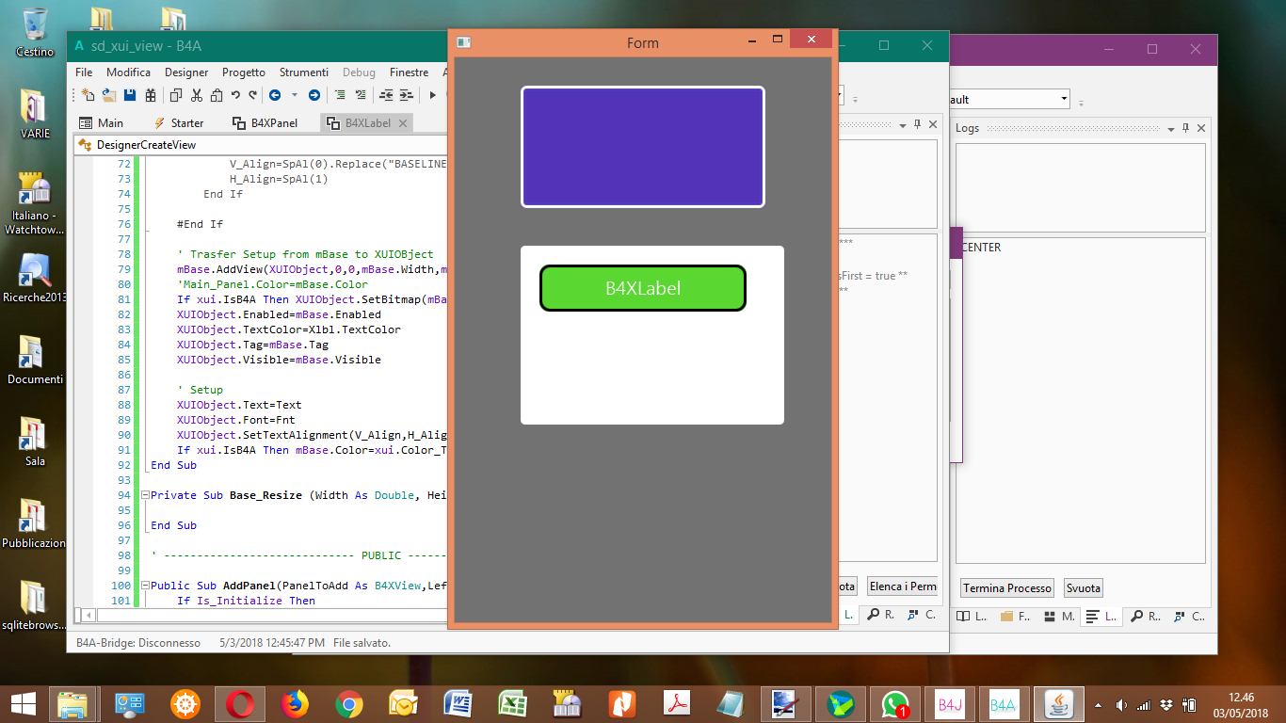Viewport: 1286px width, 723px height.
Task: Open Firefox from the taskbar
Action: click(295, 703)
